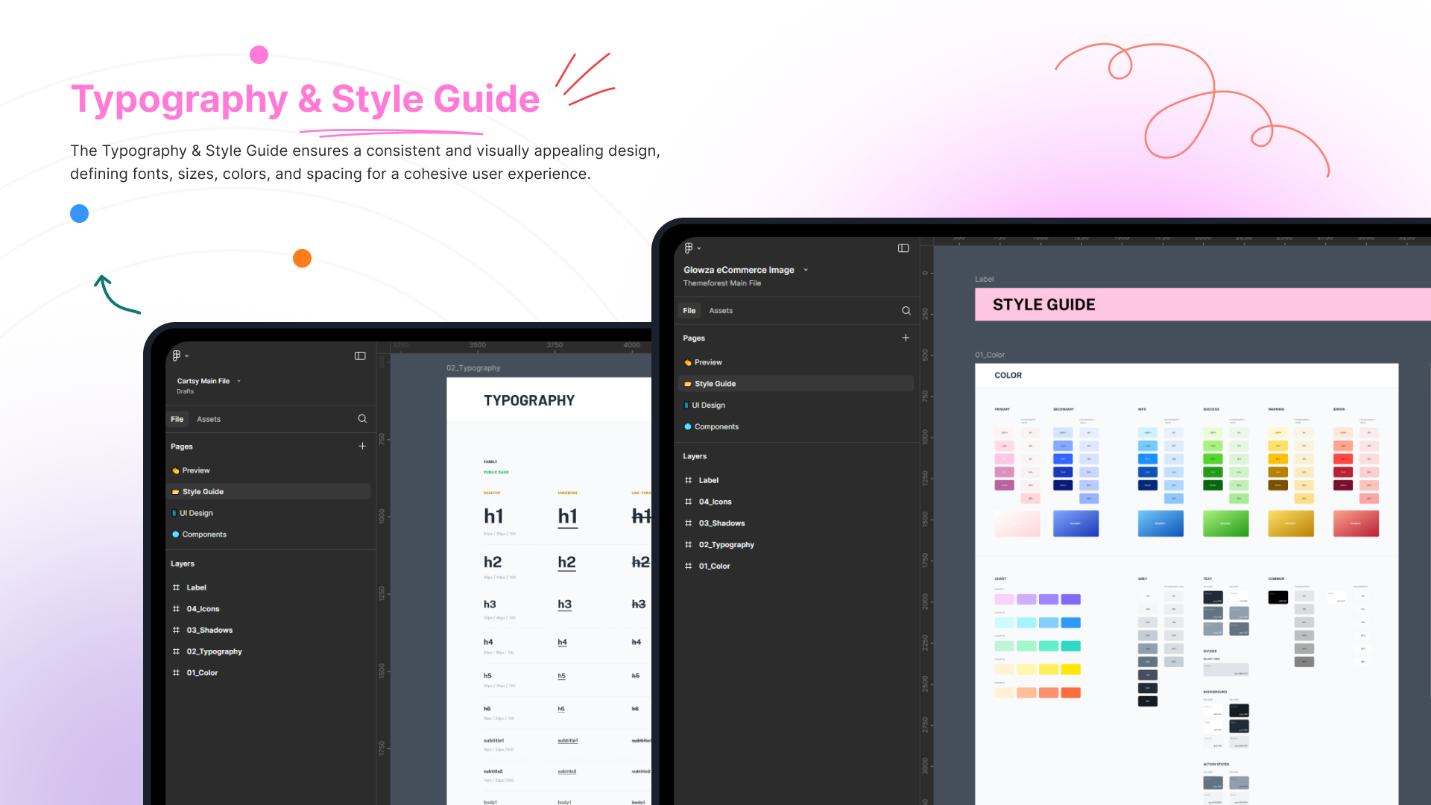1431x805 pixels.
Task: Click the frame icon beside the 02_Typography layer
Action: (688, 544)
